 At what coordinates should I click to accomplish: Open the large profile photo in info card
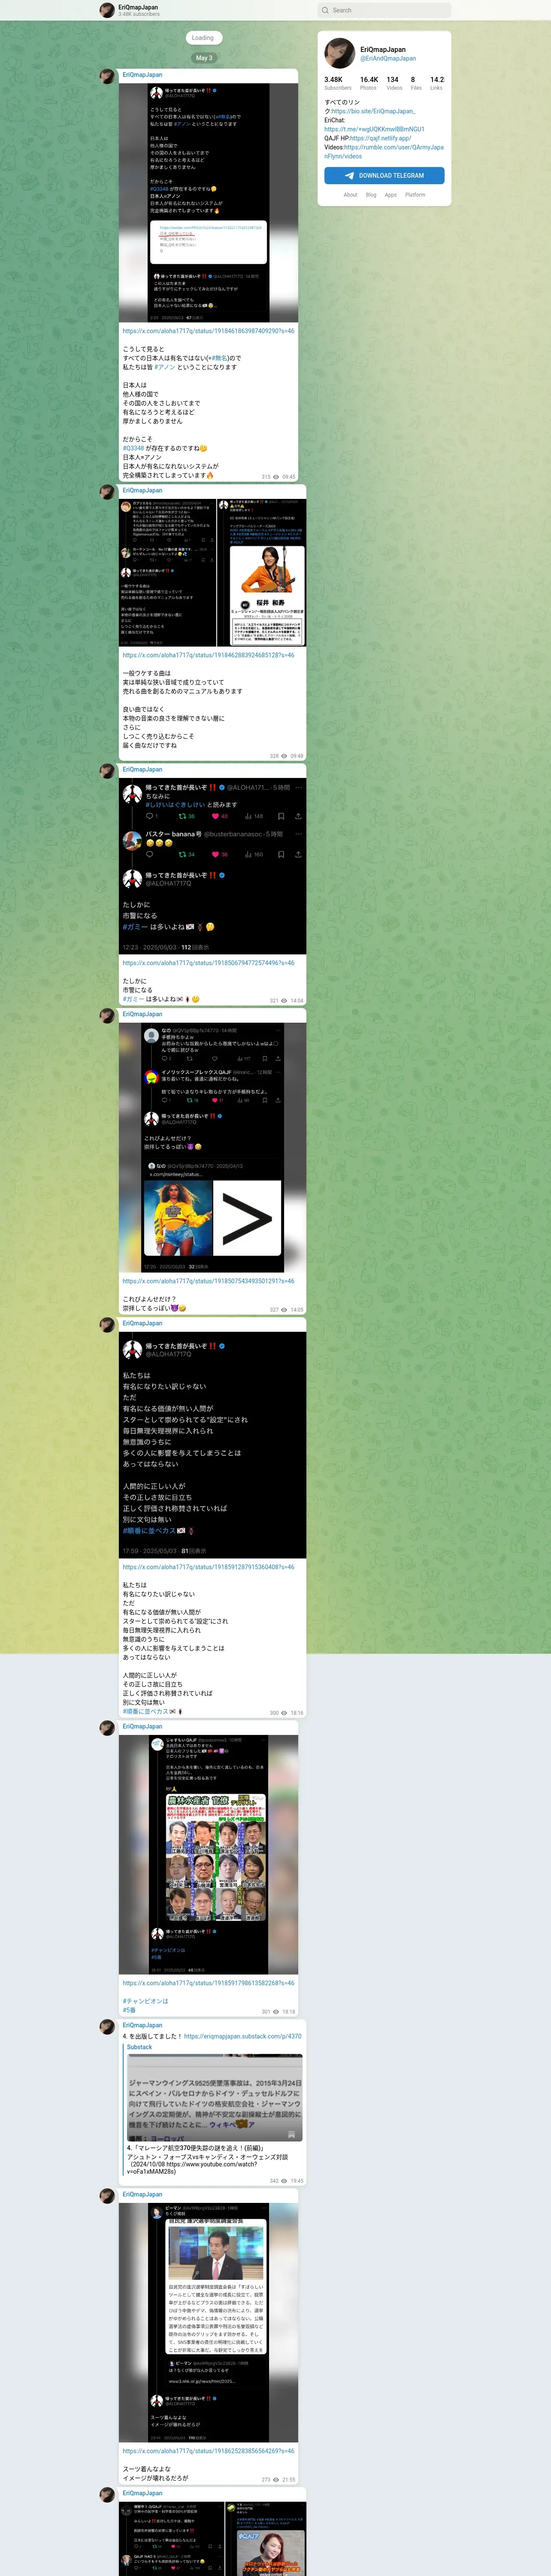(340, 53)
